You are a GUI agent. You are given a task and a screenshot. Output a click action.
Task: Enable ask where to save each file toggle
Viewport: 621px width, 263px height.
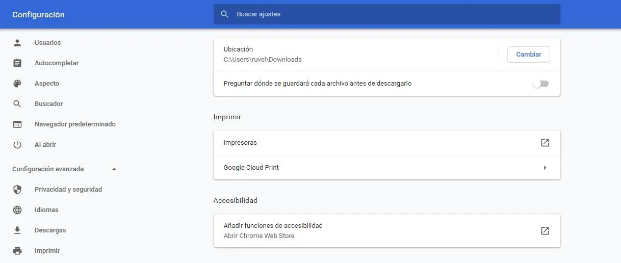coord(540,84)
